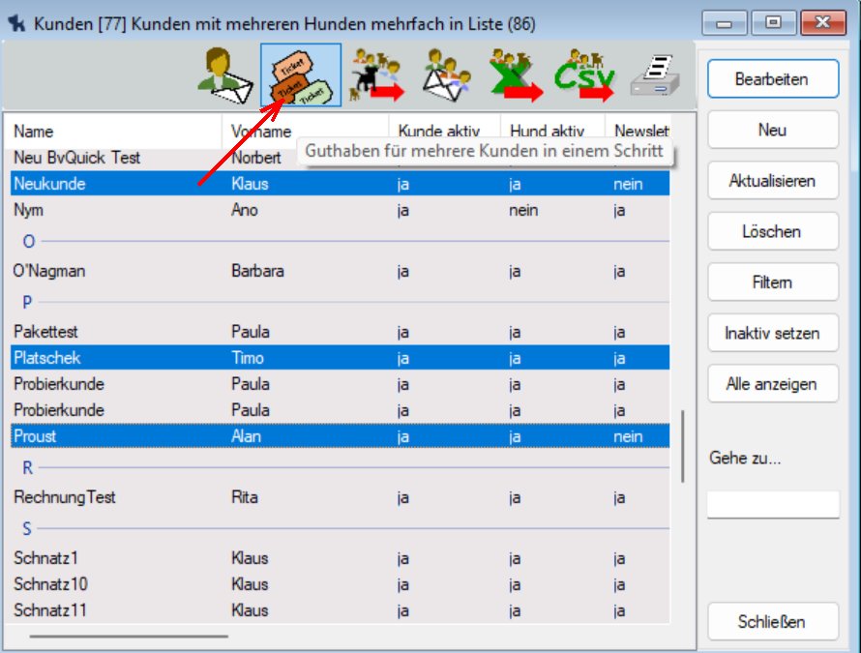The height and width of the screenshot is (653, 861).
Task: Click the single customer email icon
Action: pyautogui.click(x=225, y=75)
